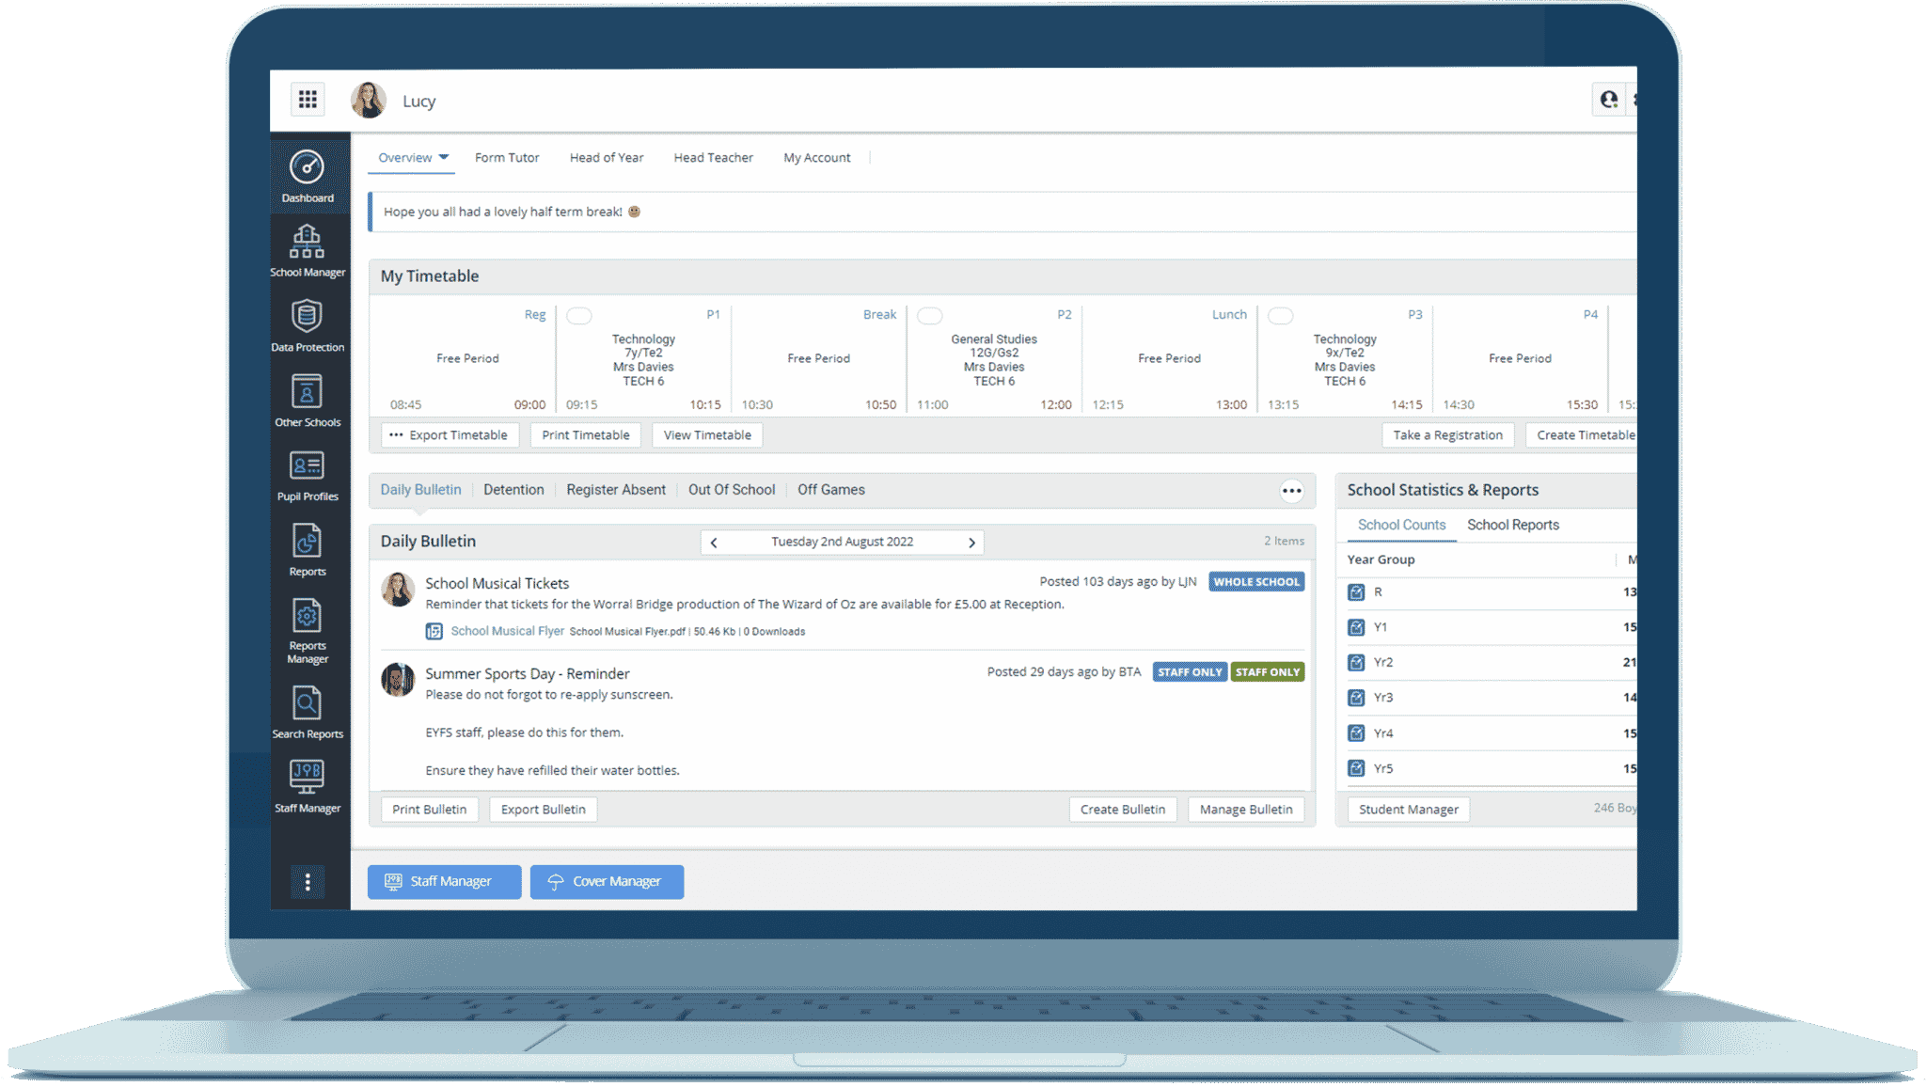This screenshot has height=1087, width=1926.
Task: Open Yr5 year group row icon
Action: 1356,768
